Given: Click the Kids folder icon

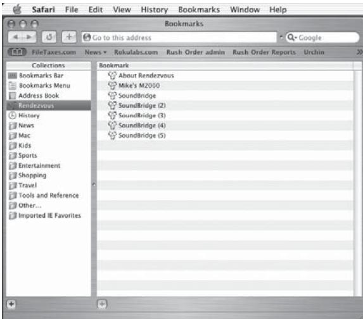Looking at the screenshot, I should pos(13,146).
